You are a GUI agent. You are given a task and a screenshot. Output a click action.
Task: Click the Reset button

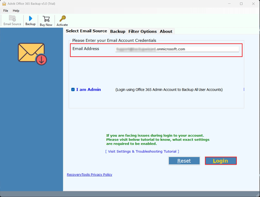point(184,161)
